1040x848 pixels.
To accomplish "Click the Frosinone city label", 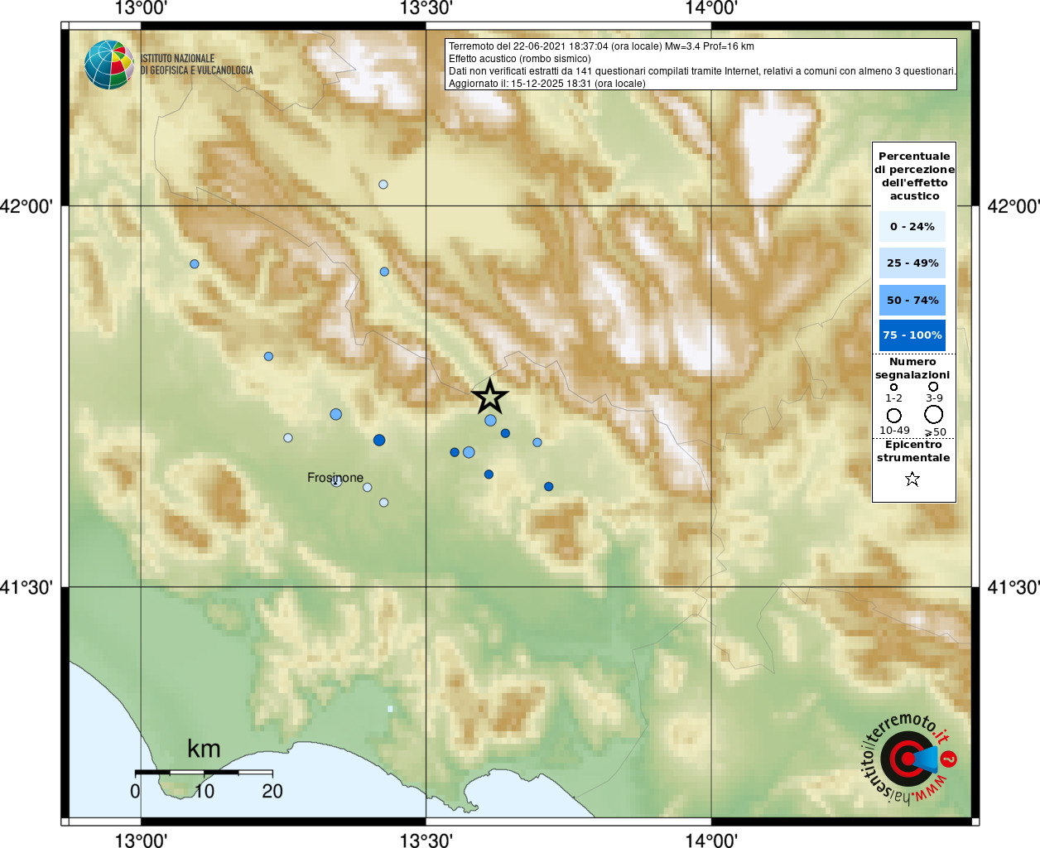I will 335,478.
